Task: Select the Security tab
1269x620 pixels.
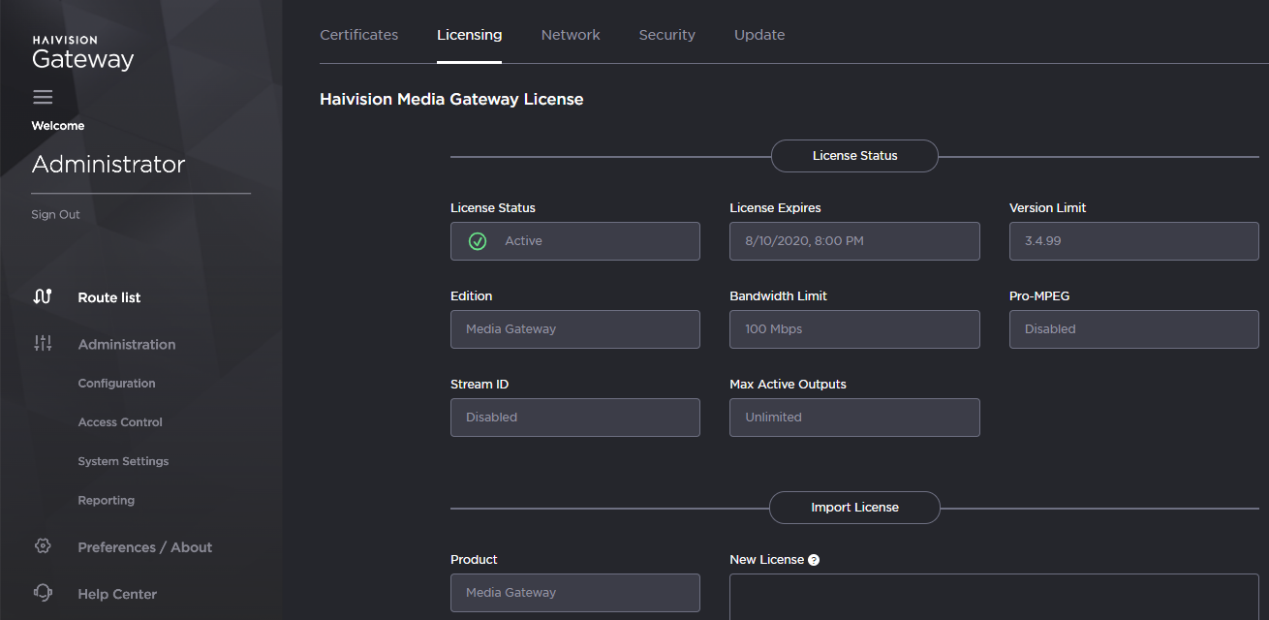Action: (666, 35)
